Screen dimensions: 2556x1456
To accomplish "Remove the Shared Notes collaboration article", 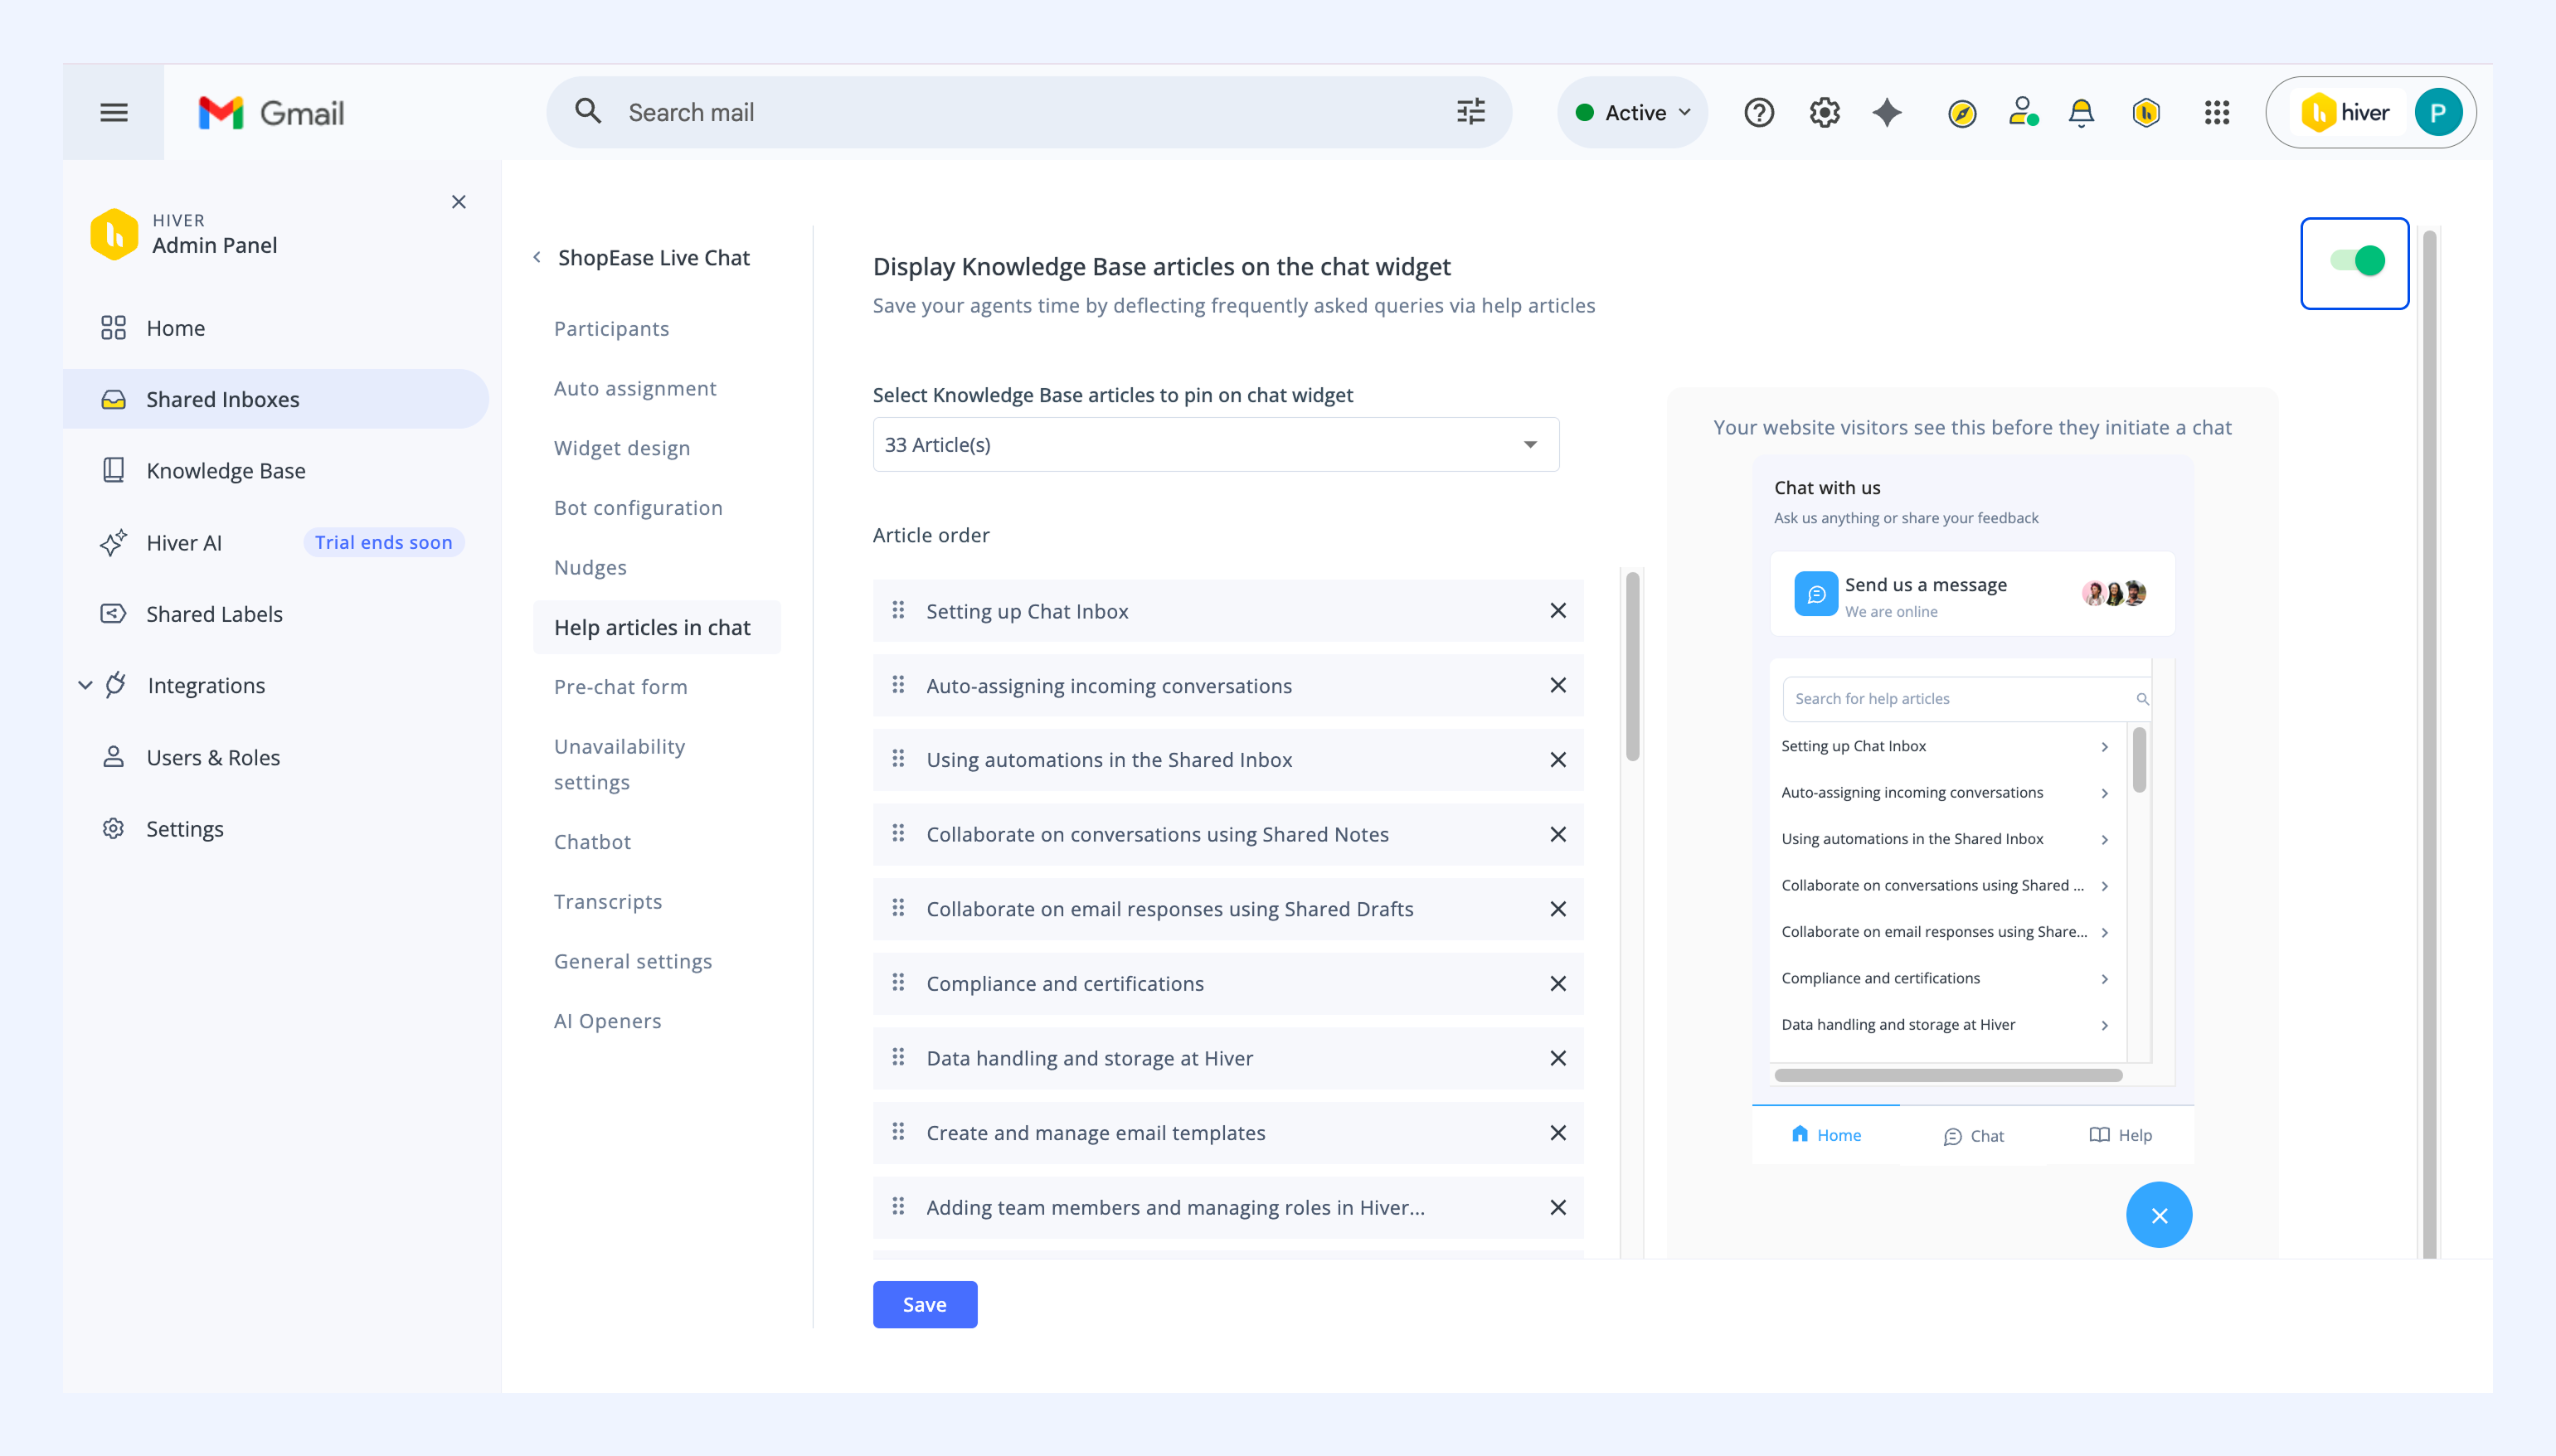I will pos(1557,835).
